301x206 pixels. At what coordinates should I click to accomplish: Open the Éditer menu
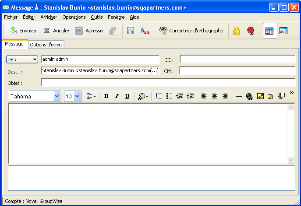click(x=29, y=17)
